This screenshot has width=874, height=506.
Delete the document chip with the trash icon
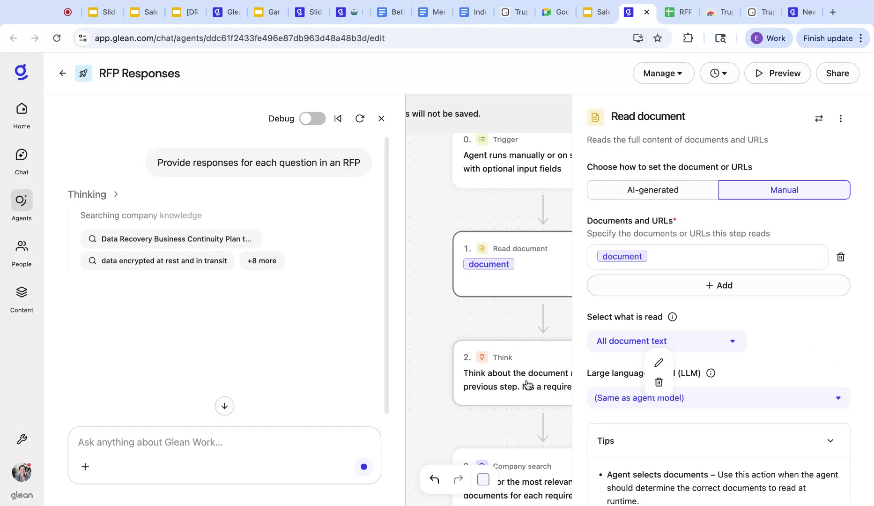[840, 257]
